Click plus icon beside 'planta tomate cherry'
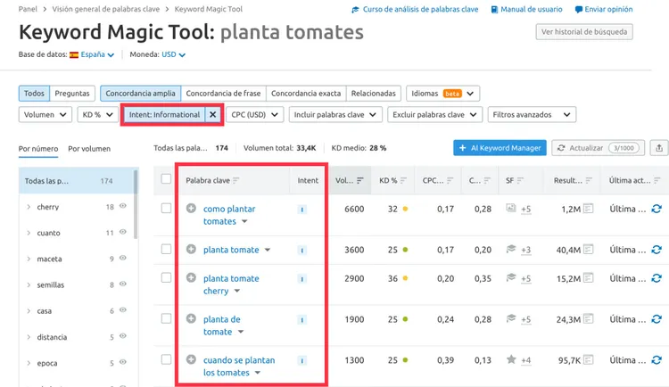Image resolution: width=669 pixels, height=387 pixels. (191, 278)
